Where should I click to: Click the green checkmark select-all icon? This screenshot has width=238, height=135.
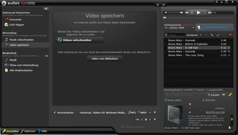[x=218, y=35]
